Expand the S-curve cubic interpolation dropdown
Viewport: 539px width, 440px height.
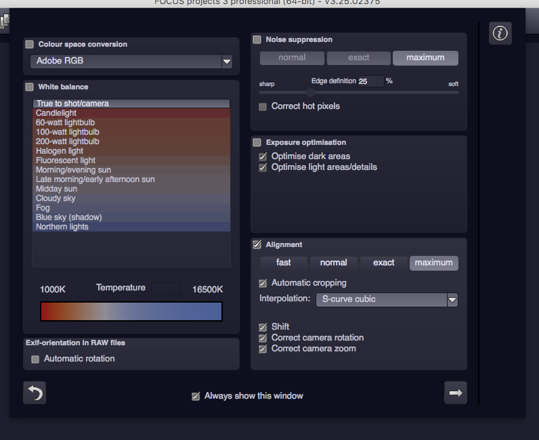(452, 299)
